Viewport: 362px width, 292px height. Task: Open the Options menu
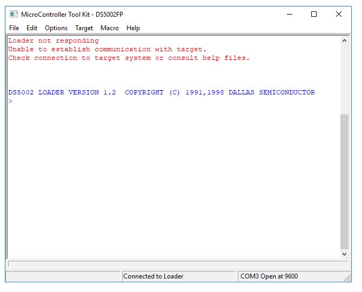click(56, 28)
